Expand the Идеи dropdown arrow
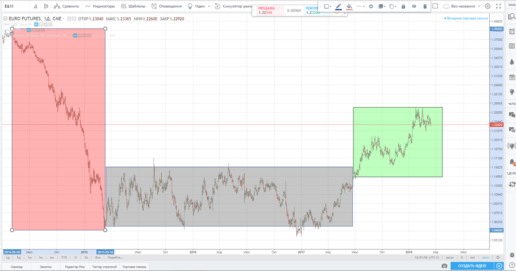The image size is (516, 271). pos(209,6)
